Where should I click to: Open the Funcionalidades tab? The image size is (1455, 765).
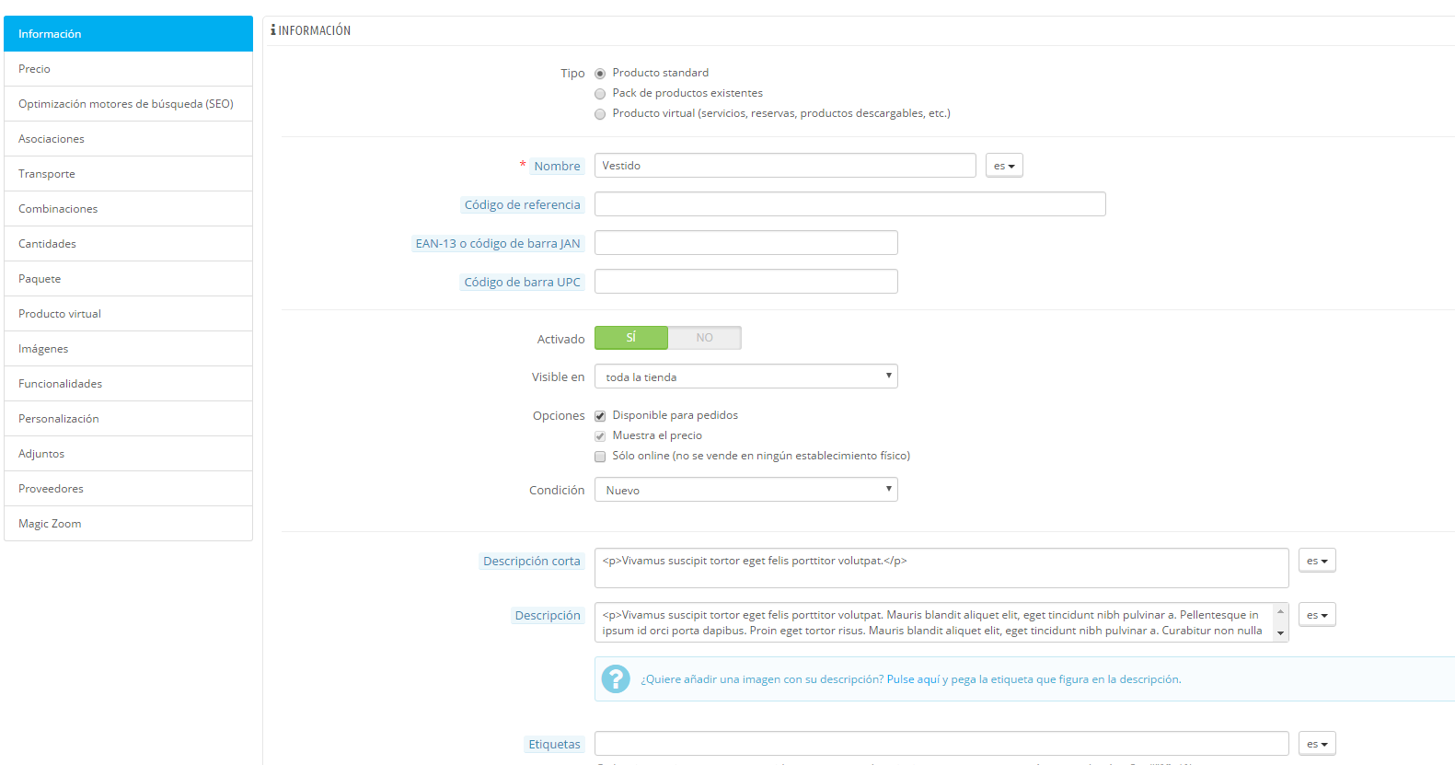click(x=128, y=384)
